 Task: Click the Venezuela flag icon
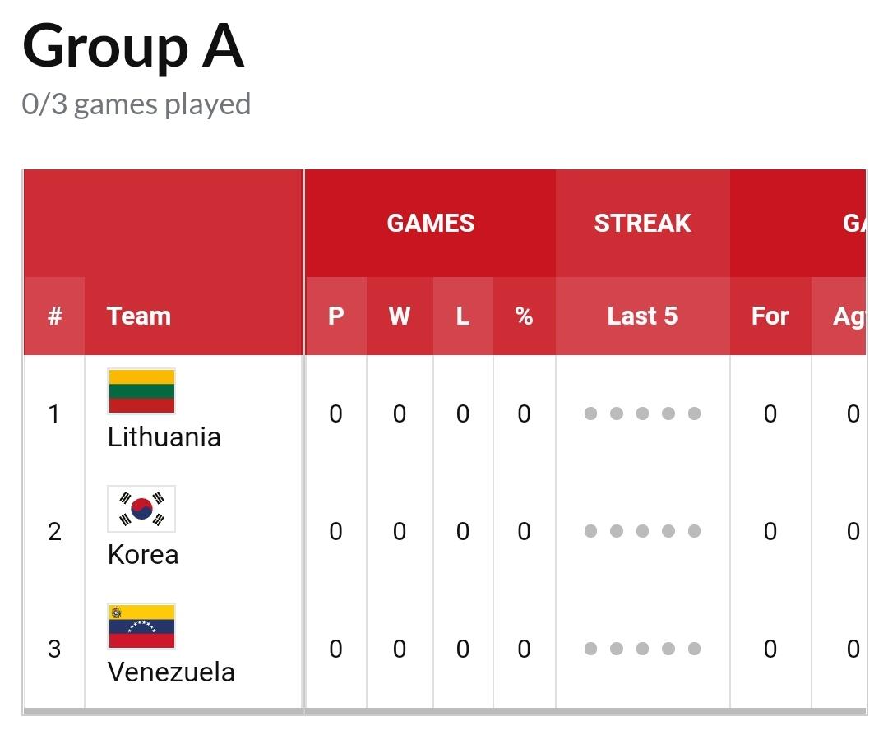point(141,626)
